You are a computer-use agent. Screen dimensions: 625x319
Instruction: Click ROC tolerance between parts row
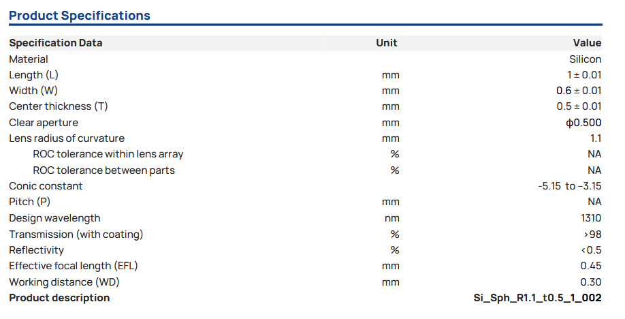(x=103, y=170)
